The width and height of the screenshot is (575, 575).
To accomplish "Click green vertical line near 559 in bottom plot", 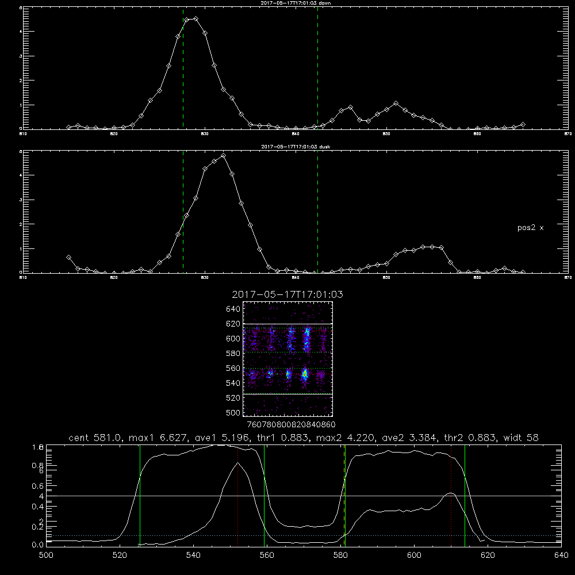I will click(264, 496).
